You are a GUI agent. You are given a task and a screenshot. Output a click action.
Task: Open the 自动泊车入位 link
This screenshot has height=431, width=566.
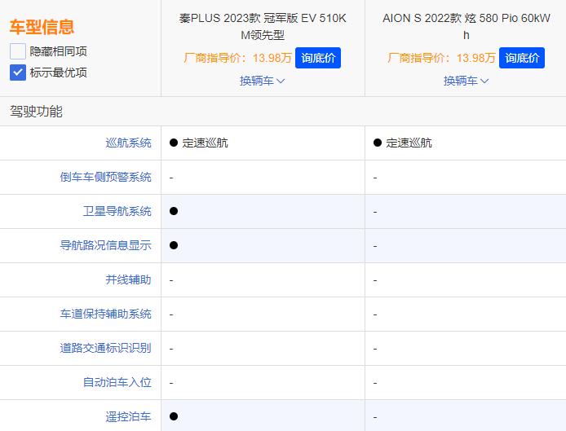tap(117, 382)
